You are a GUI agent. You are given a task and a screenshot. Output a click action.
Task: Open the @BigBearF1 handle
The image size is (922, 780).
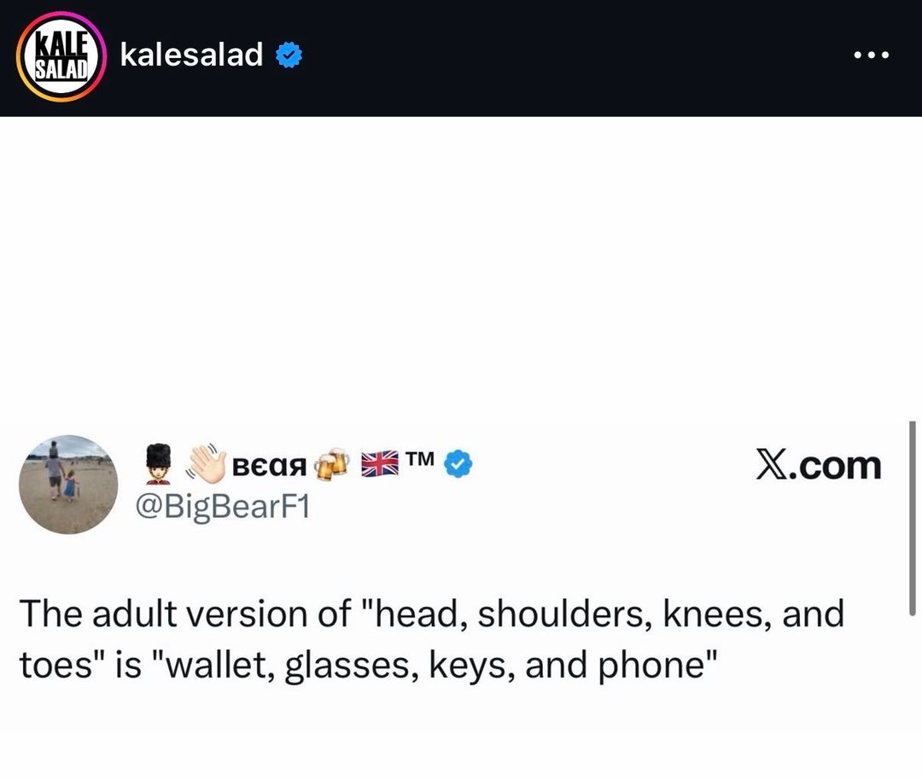pos(222,507)
